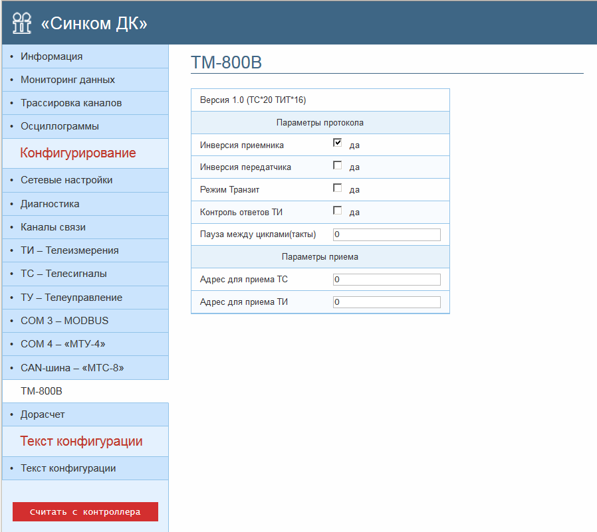Click the Пауза между циклами input field
Viewport: 597px width, 532px height.
coord(386,234)
